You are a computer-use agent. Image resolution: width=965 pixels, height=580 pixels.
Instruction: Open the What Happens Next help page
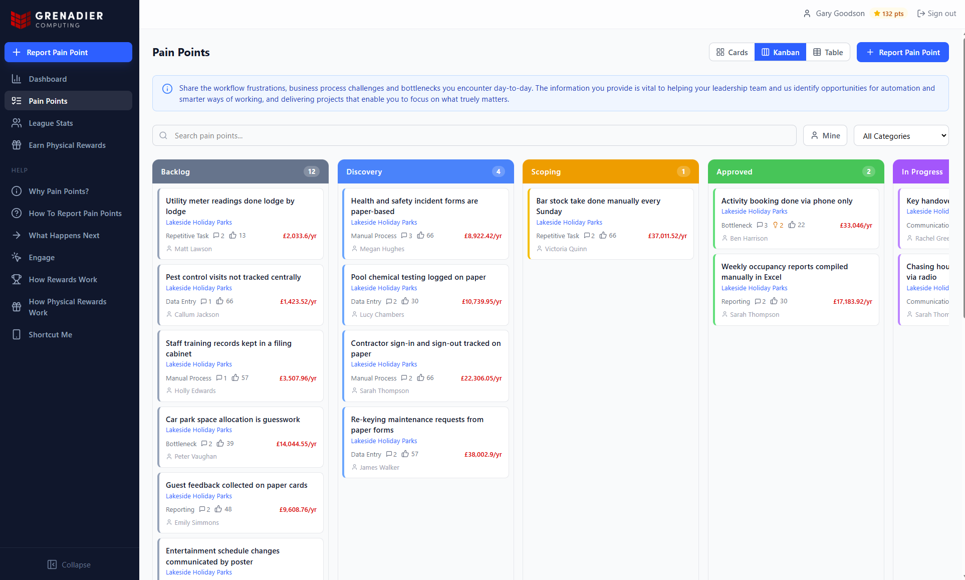[64, 235]
